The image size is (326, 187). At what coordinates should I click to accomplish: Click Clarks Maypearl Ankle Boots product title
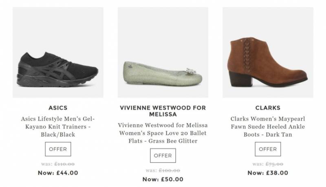pos(268,127)
